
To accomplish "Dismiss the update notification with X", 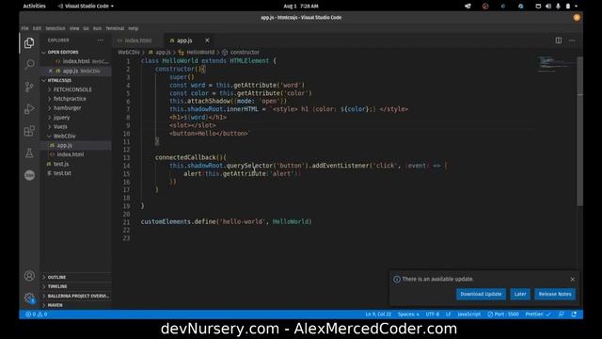I will coord(573,280).
